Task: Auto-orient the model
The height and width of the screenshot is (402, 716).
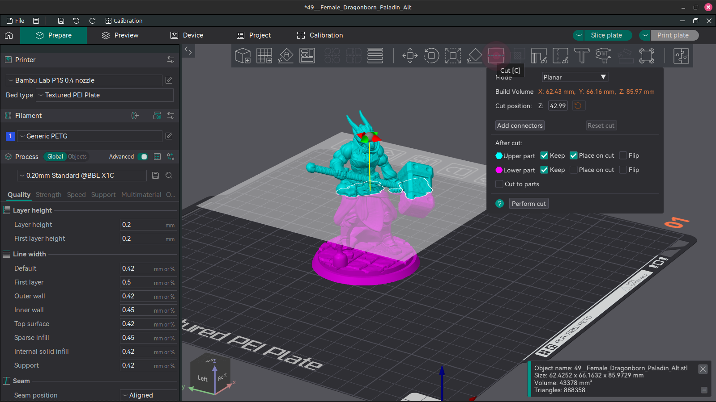Action: click(286, 55)
